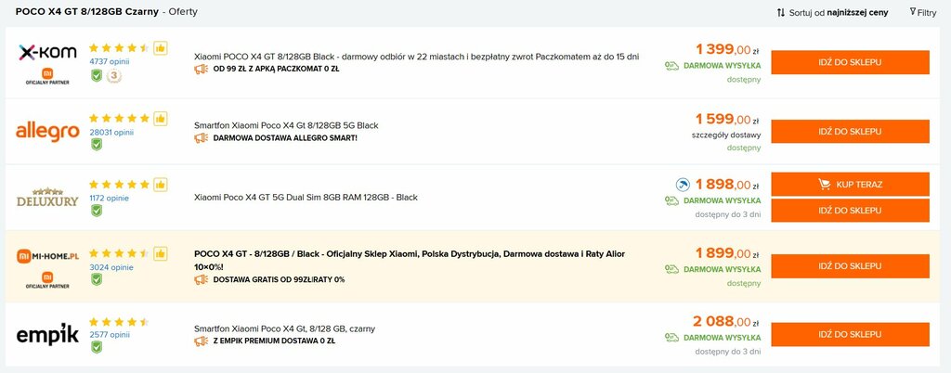Open the szczegóły dostawy link in the allegro offer
This screenshot has width=951, height=373.
click(726, 135)
